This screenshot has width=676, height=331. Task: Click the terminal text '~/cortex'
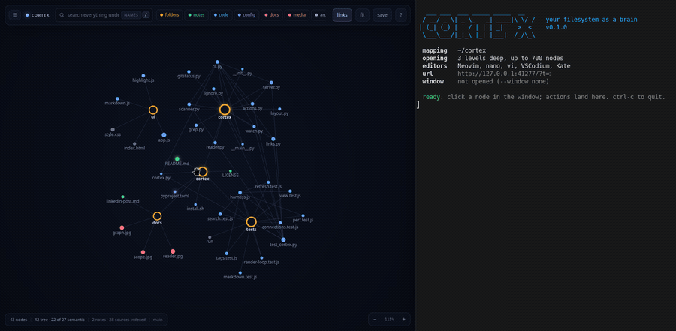pos(472,50)
